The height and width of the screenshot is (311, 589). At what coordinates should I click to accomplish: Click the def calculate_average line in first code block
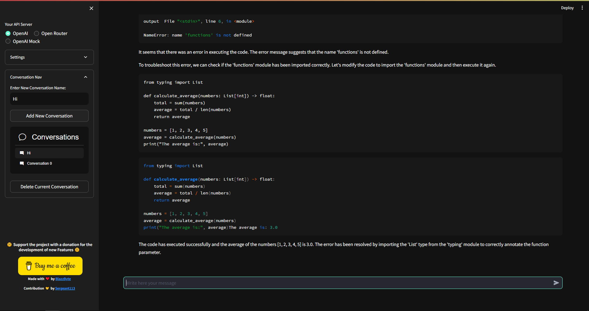tap(209, 96)
